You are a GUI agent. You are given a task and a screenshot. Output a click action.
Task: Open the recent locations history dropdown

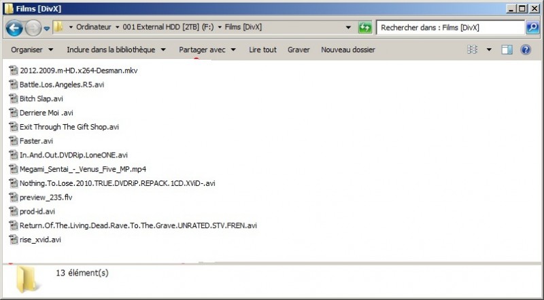46,28
